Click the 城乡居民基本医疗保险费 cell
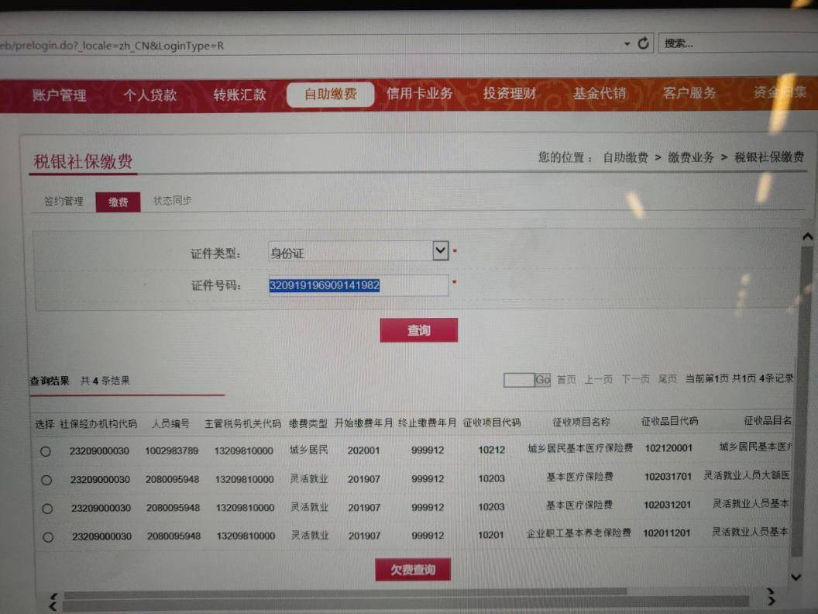818x614 pixels. click(580, 448)
